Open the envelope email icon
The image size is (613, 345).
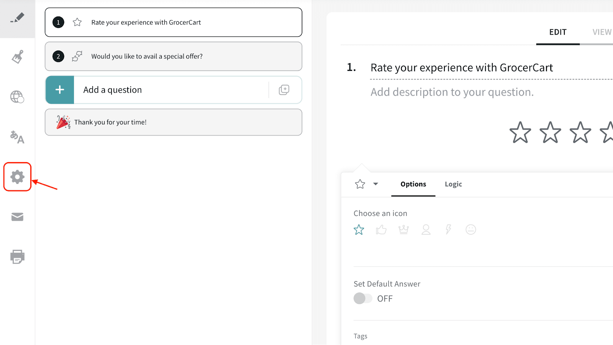[x=17, y=217]
